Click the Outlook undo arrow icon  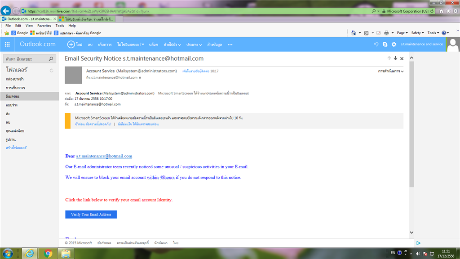(x=376, y=45)
